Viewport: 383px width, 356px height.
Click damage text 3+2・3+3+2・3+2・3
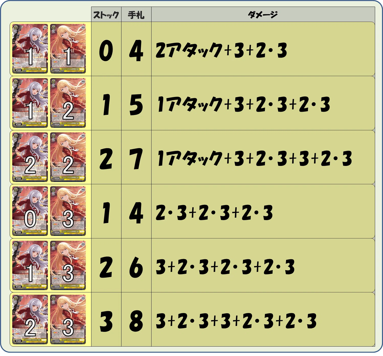tap(236, 321)
